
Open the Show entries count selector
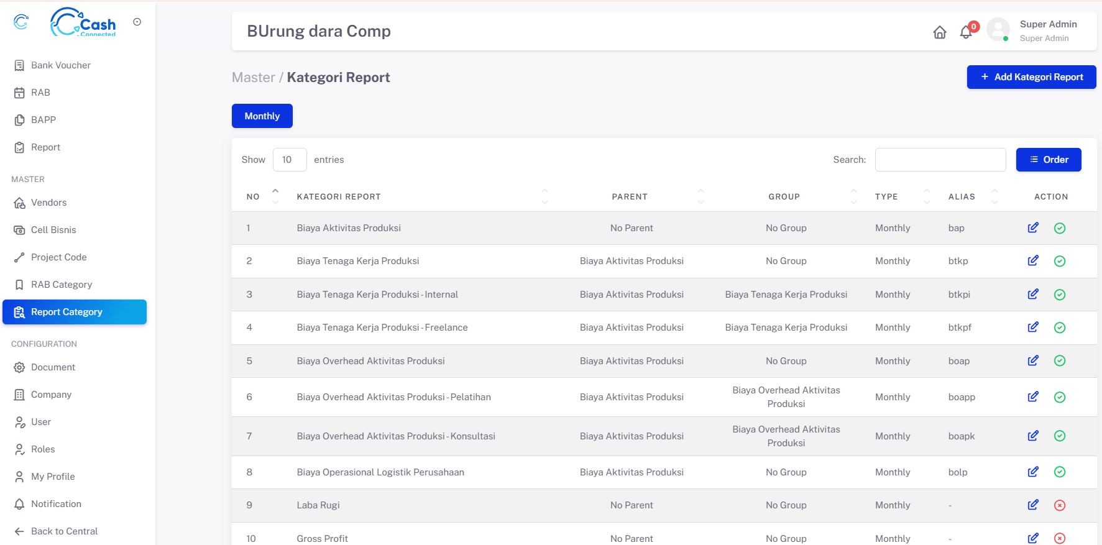[x=290, y=160]
